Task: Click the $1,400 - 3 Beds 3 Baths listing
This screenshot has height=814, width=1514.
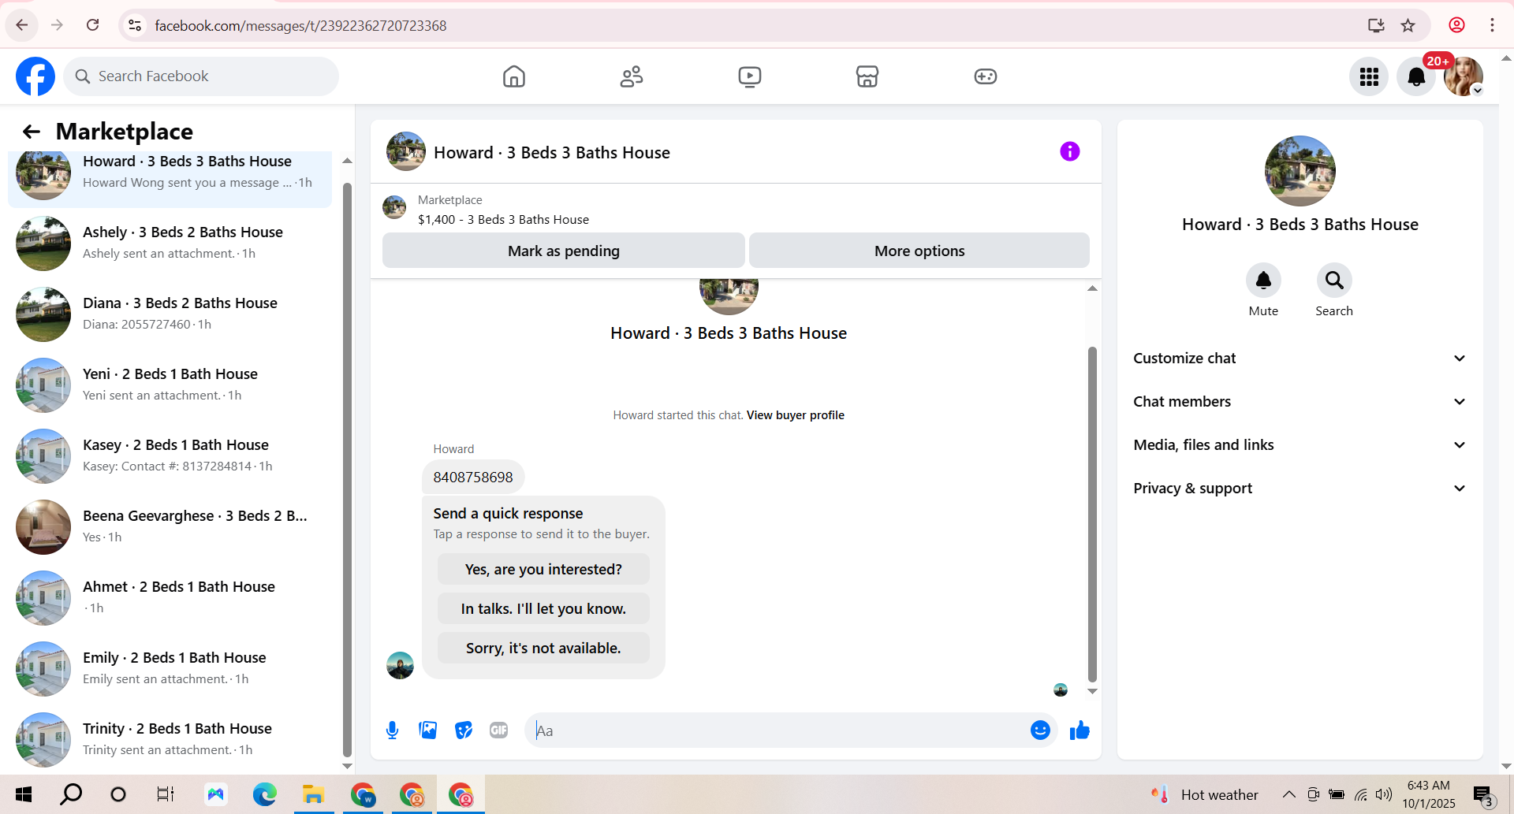Action: pyautogui.click(x=503, y=219)
